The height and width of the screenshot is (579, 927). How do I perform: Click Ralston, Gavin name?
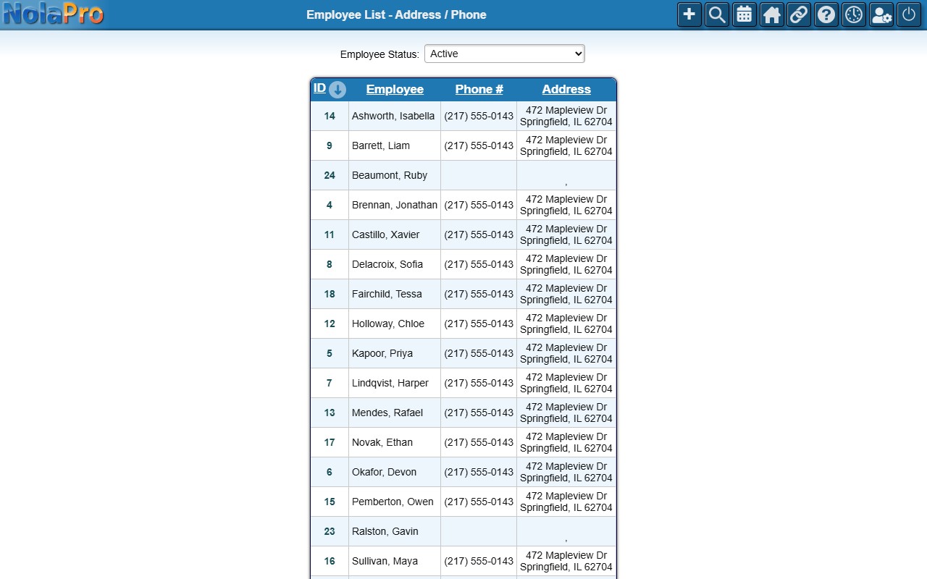(385, 531)
